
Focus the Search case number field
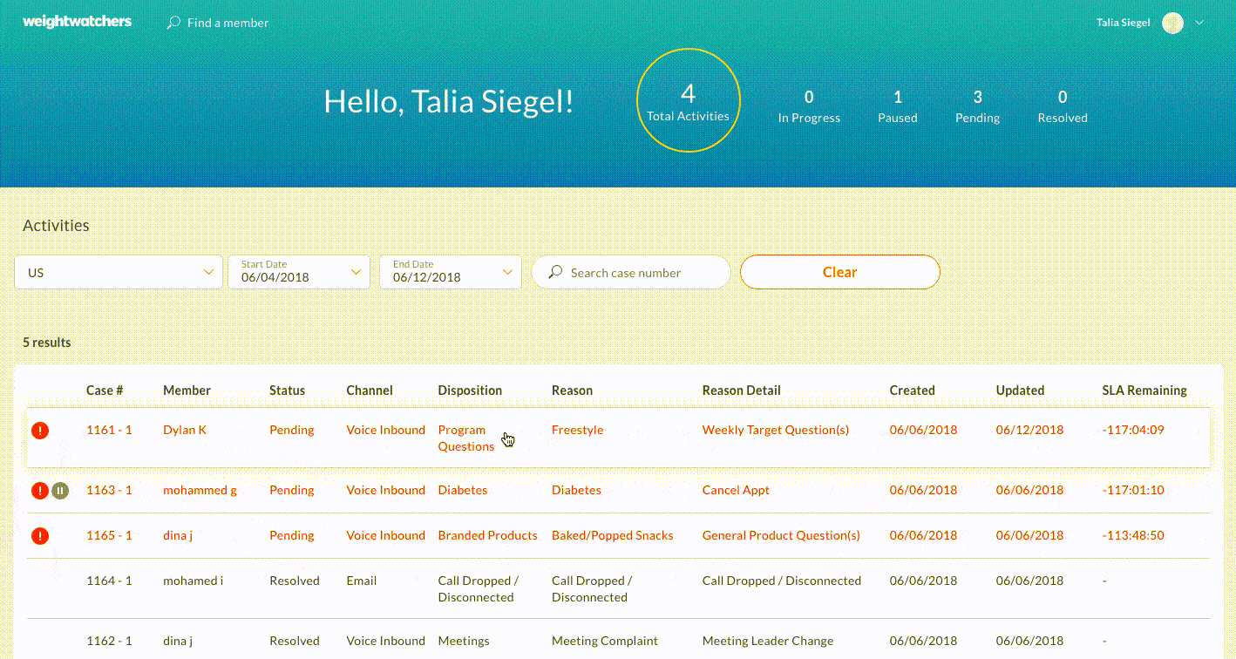pos(630,272)
